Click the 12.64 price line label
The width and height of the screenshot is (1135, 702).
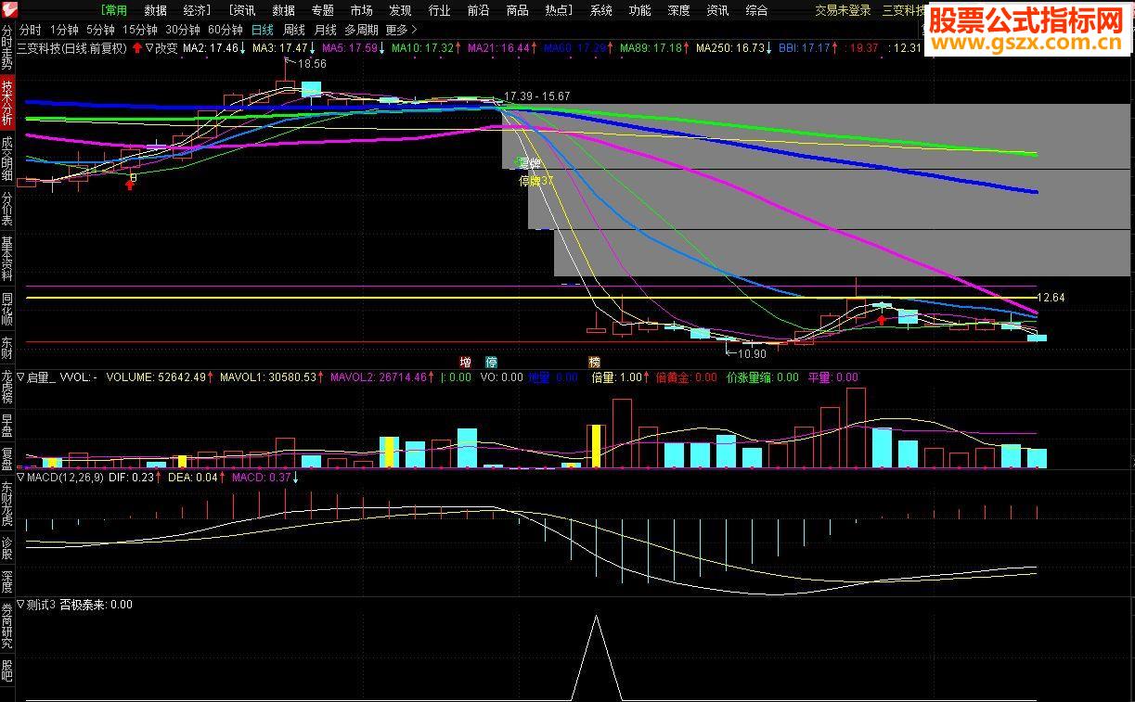[1051, 298]
